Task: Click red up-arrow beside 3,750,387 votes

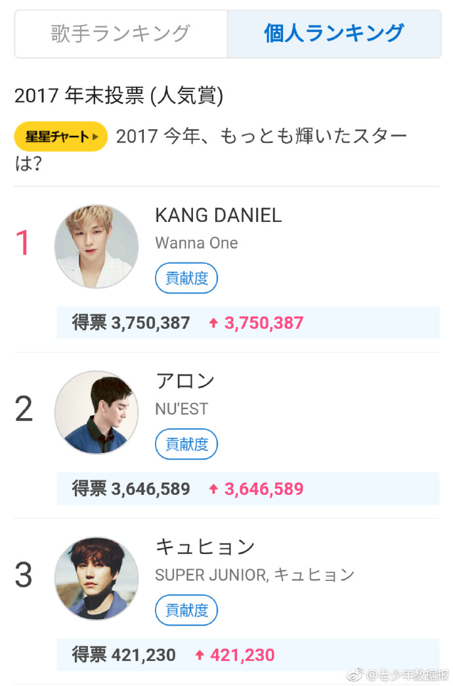Action: tap(213, 323)
